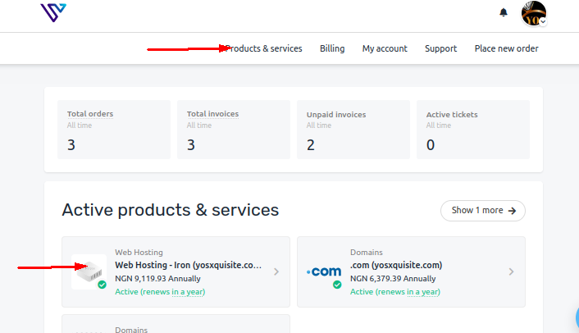Click the Web Hosting server icon
The width and height of the screenshot is (579, 333).
coord(89,271)
